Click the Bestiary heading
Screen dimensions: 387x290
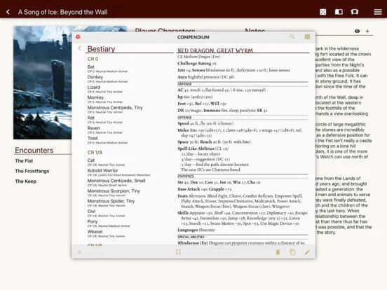tap(101, 49)
